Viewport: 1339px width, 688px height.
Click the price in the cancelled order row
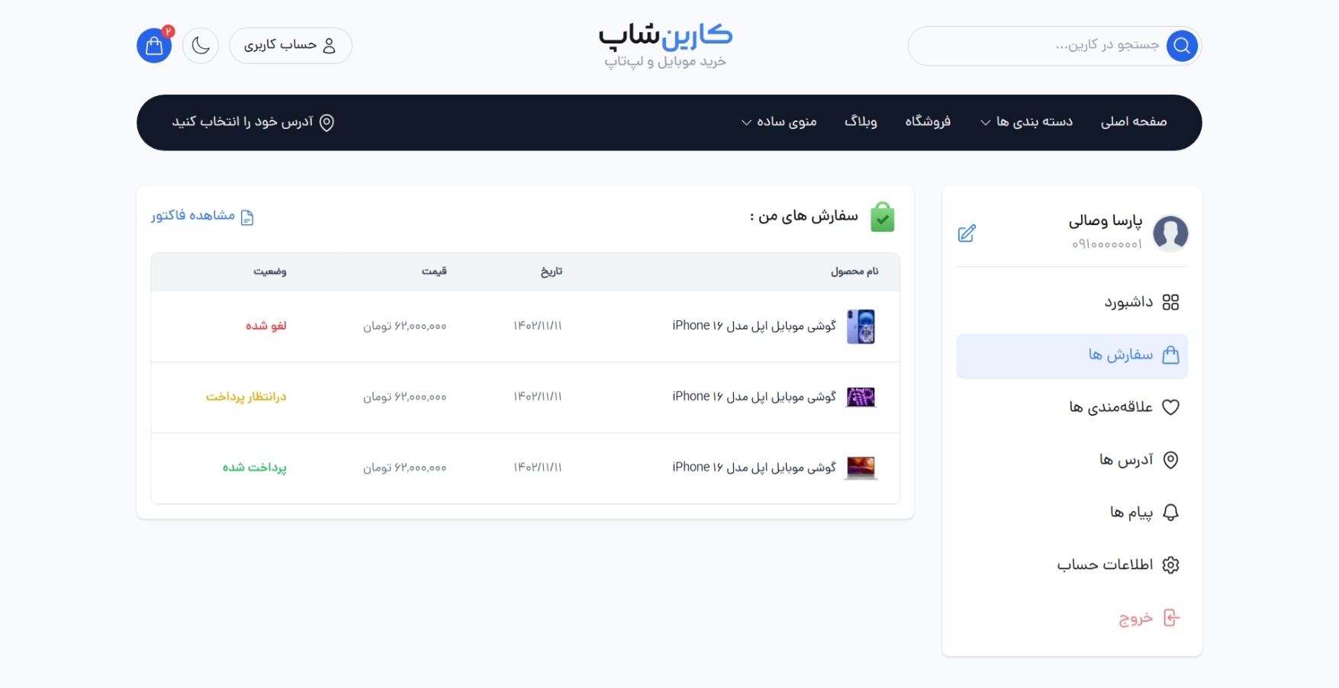pos(404,326)
